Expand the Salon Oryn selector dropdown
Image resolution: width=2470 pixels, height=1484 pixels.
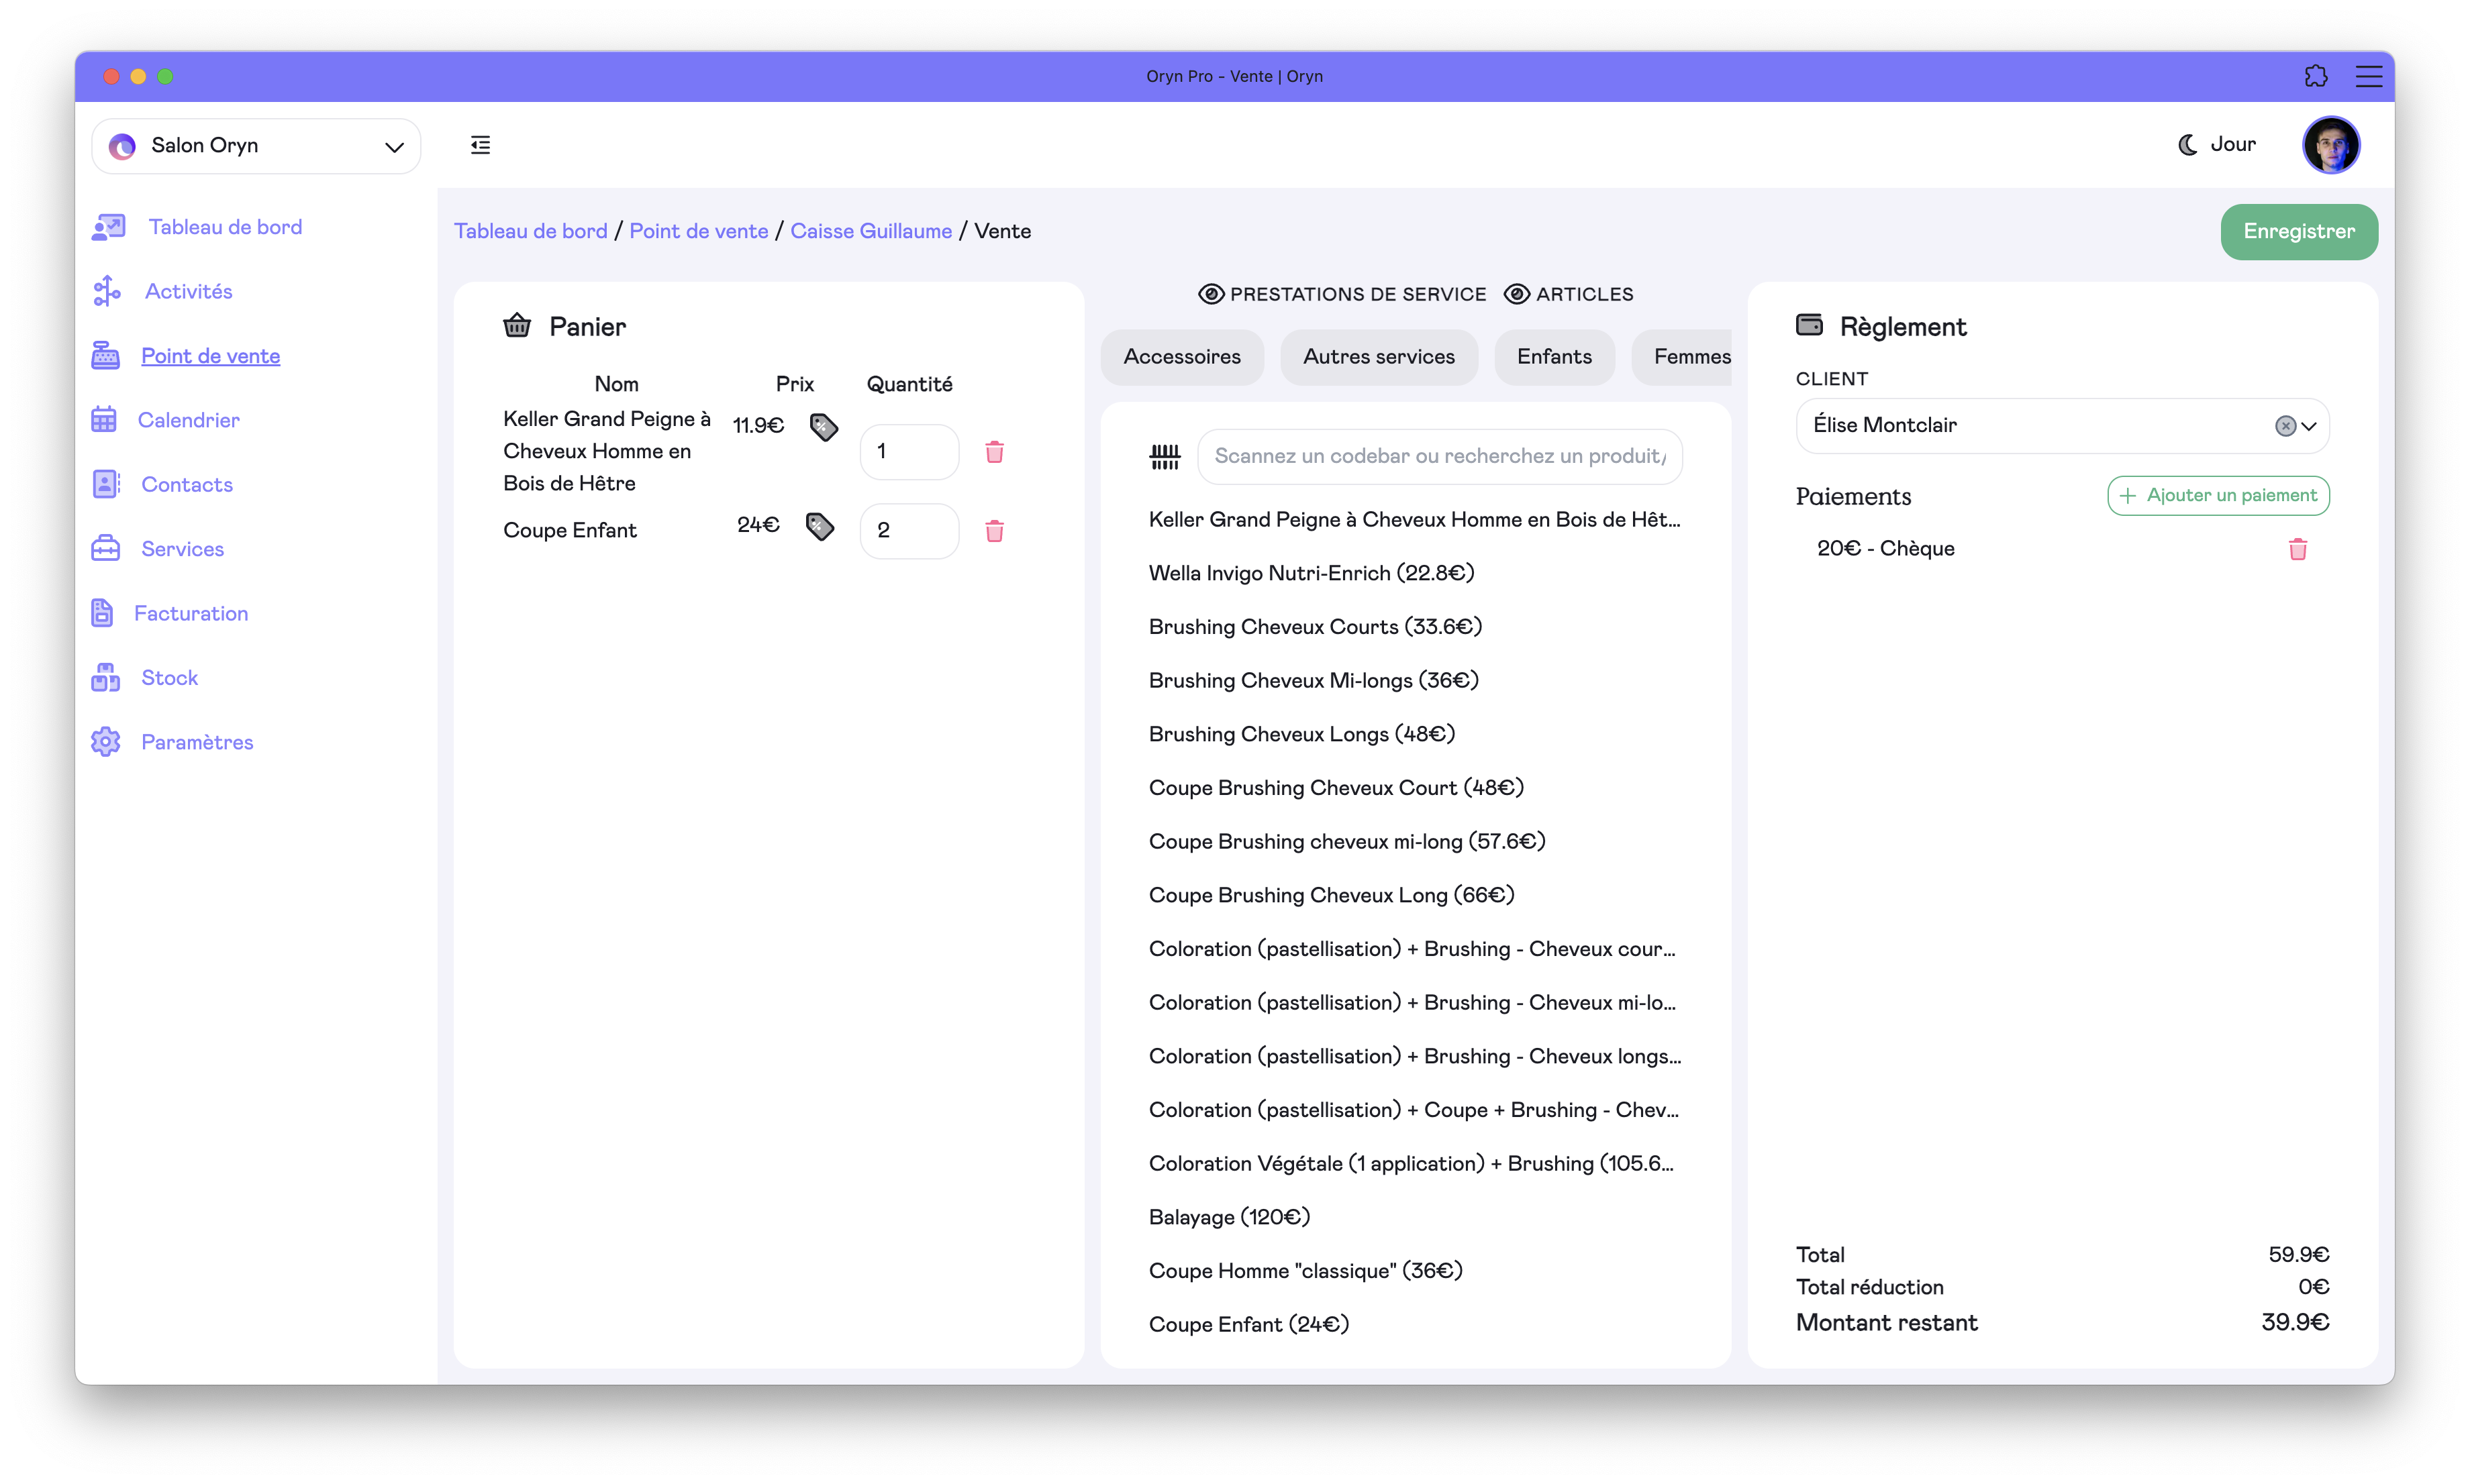click(x=394, y=147)
